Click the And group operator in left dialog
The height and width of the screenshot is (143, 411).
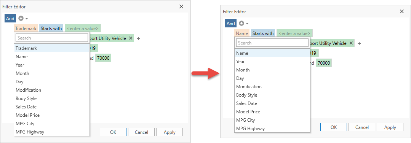click(10, 18)
